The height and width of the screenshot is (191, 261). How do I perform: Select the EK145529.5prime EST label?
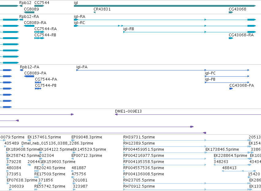click(89, 149)
